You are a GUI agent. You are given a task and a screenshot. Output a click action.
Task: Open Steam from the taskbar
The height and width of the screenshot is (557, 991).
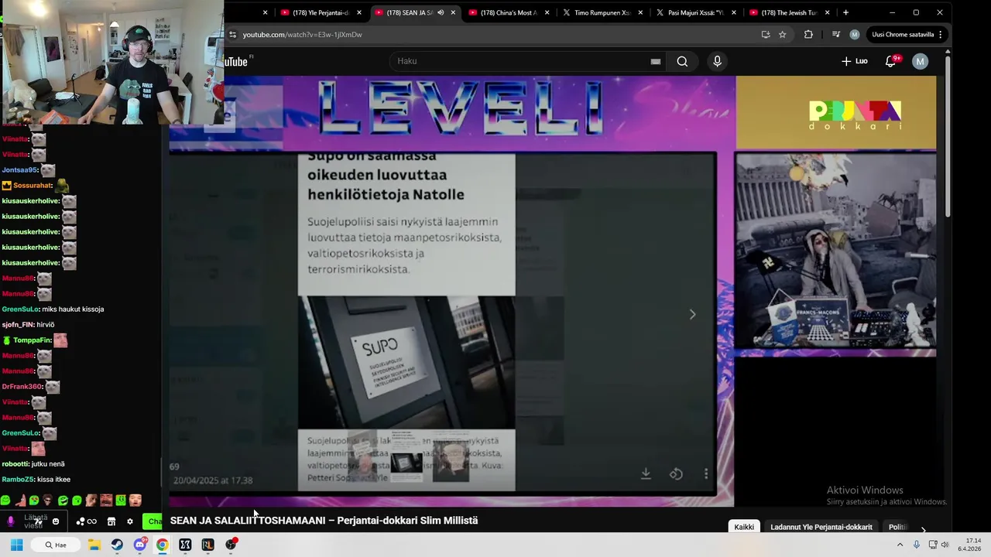click(117, 545)
